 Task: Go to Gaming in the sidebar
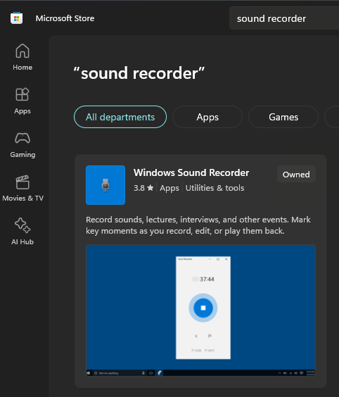[x=23, y=144]
